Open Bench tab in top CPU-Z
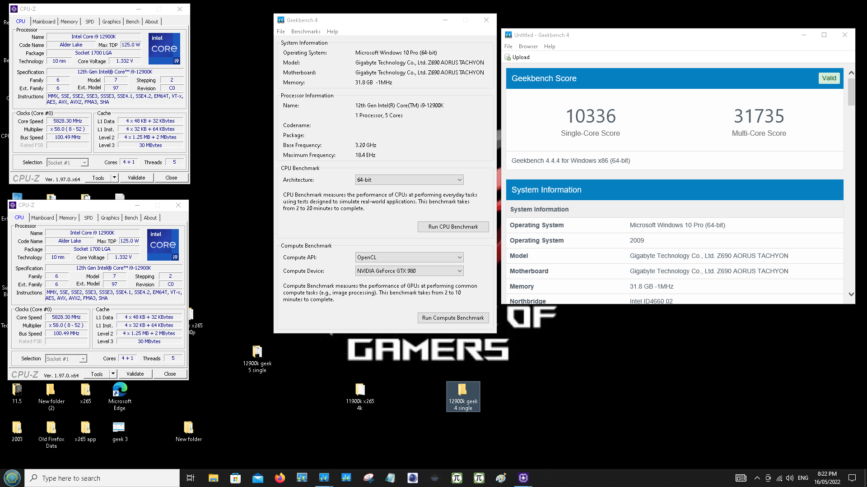 tap(133, 22)
